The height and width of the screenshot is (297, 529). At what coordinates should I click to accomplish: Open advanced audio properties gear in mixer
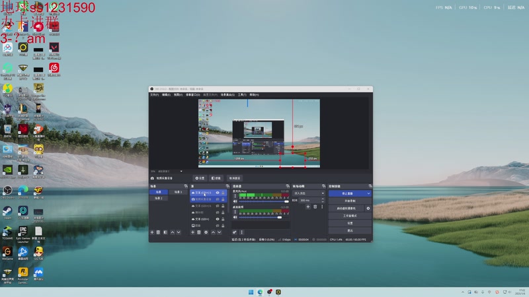(x=235, y=232)
